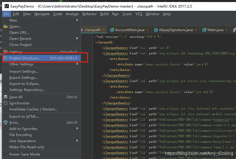Close the AlipaySignature.java tab
236x159 pixels.
[x=196, y=30]
